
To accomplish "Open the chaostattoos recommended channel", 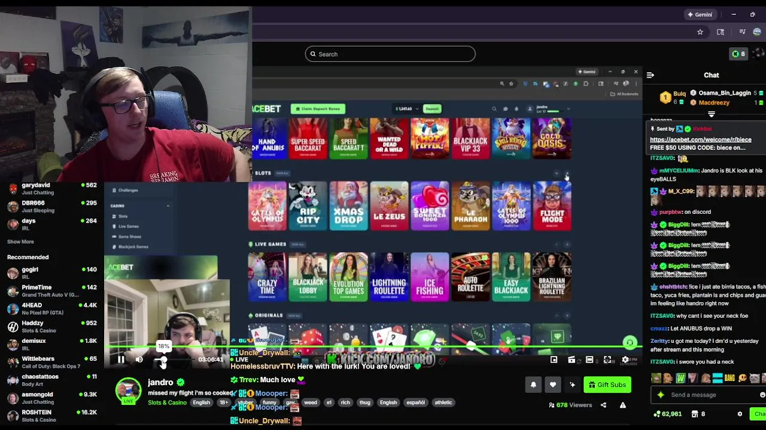I will (x=52, y=380).
